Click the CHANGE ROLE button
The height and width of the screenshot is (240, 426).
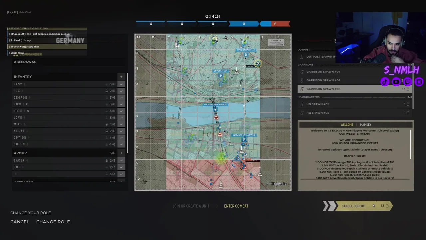pos(53,222)
